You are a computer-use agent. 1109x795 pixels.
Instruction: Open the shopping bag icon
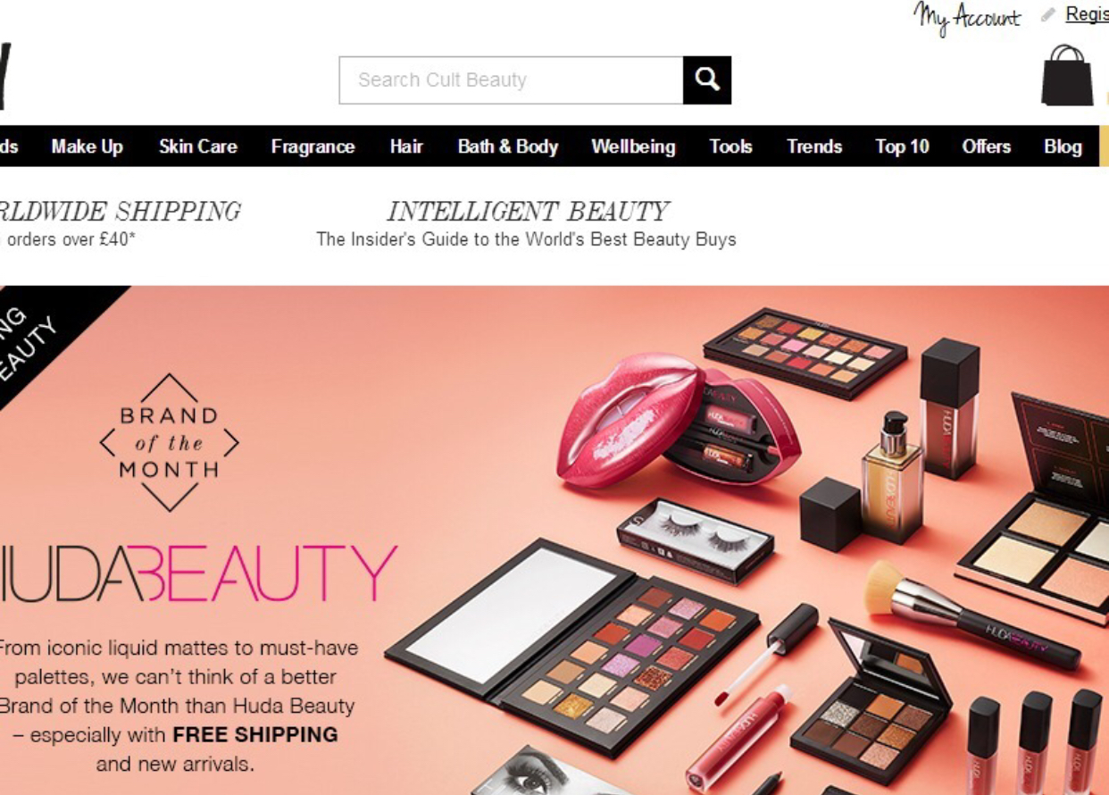pyautogui.click(x=1067, y=76)
